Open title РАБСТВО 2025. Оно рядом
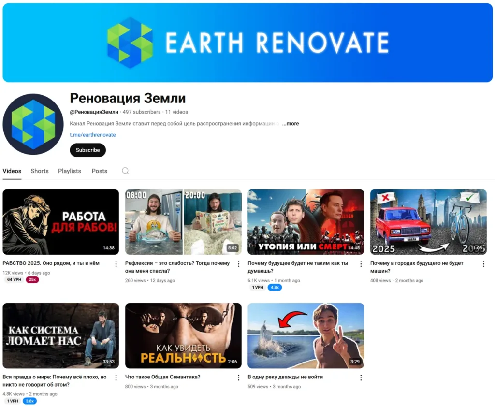495x407 pixels. pyautogui.click(x=51, y=263)
